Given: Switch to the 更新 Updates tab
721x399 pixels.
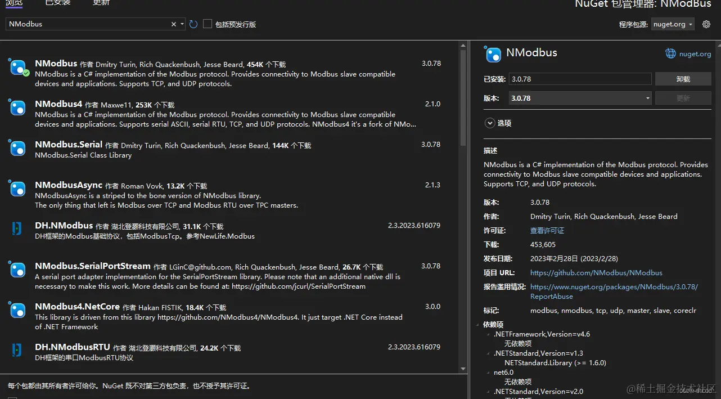Looking at the screenshot, I should [x=101, y=3].
